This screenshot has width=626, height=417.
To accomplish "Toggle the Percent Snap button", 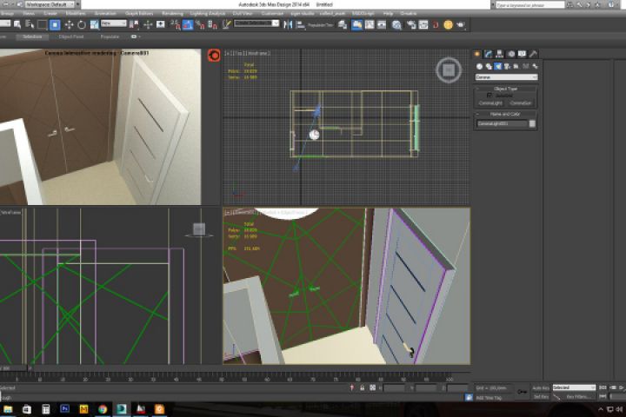I will (201, 24).
